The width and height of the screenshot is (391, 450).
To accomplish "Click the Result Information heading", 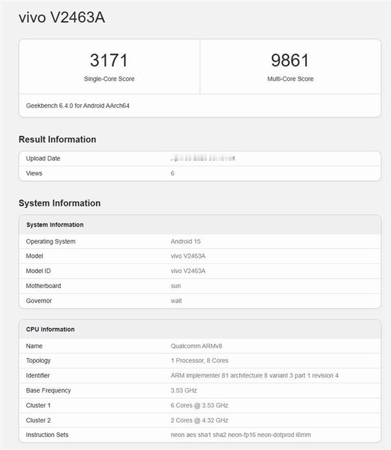I will point(57,139).
